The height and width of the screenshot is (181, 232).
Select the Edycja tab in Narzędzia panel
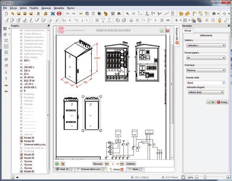click(x=188, y=30)
